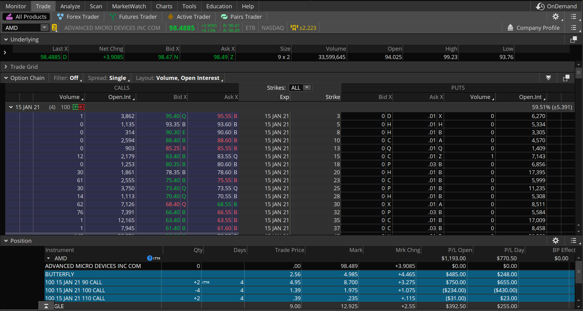Image resolution: width=583 pixels, height=311 pixels.
Task: Click the ADVANCED MICRO DEVICES INC COM position row
Action: click(x=309, y=266)
